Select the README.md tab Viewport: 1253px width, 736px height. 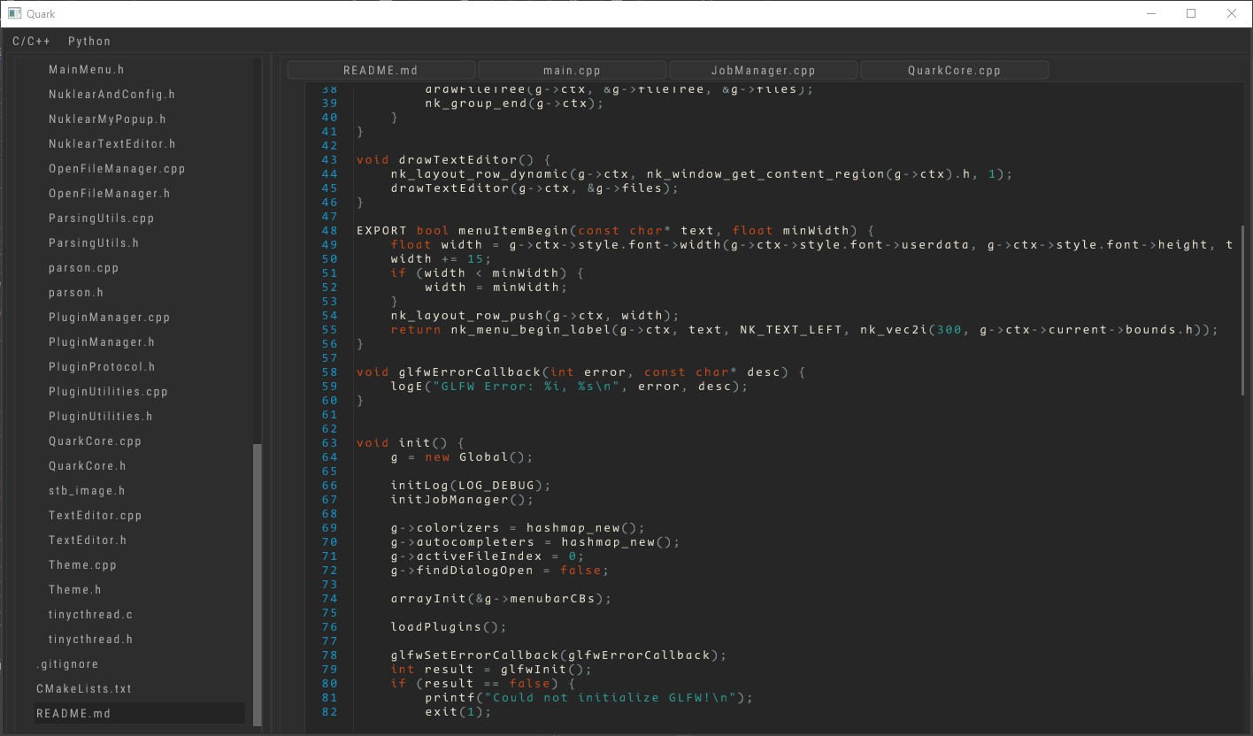click(381, 69)
